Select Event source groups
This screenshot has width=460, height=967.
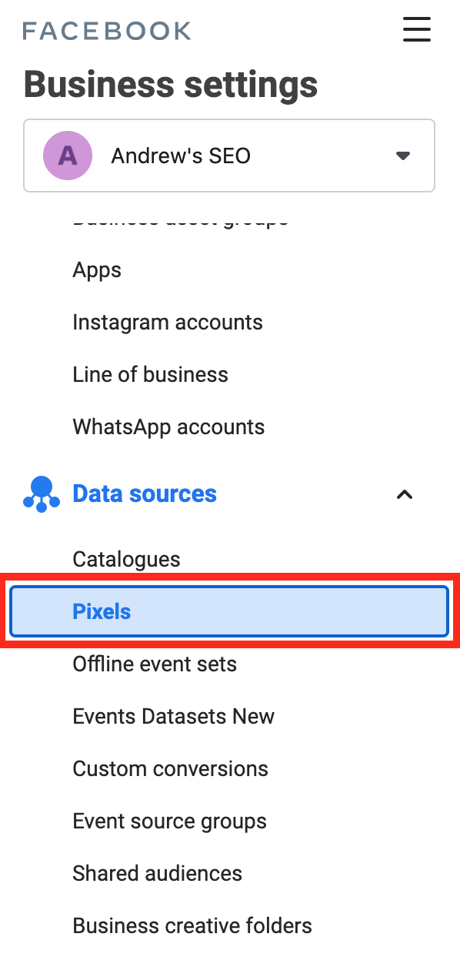pyautogui.click(x=169, y=821)
